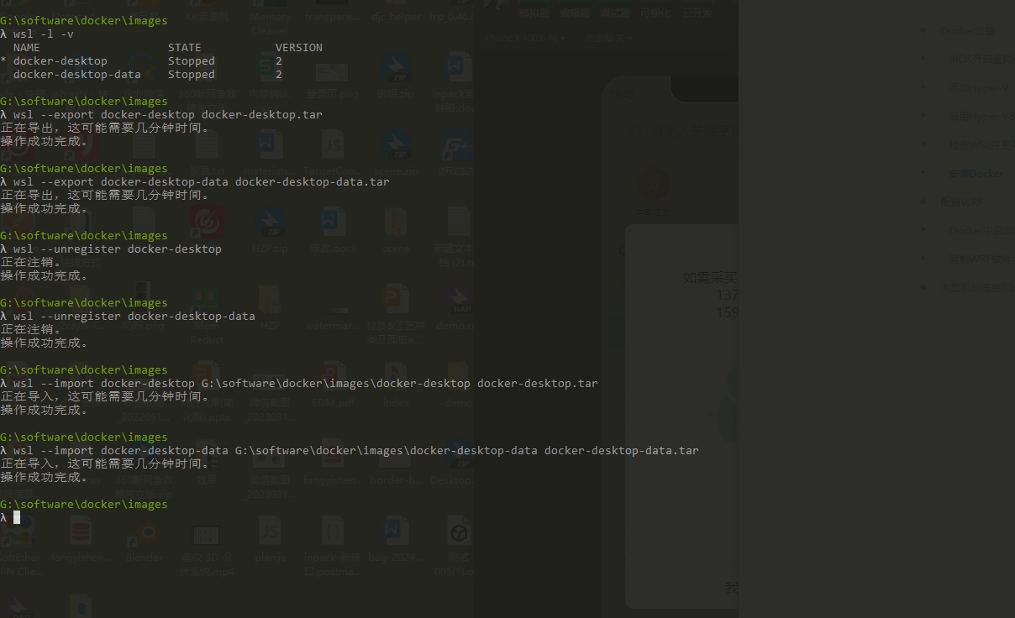This screenshot has width=1015, height=618.
Task: Jump to the 安装Docker section link
Action: pyautogui.click(x=975, y=174)
